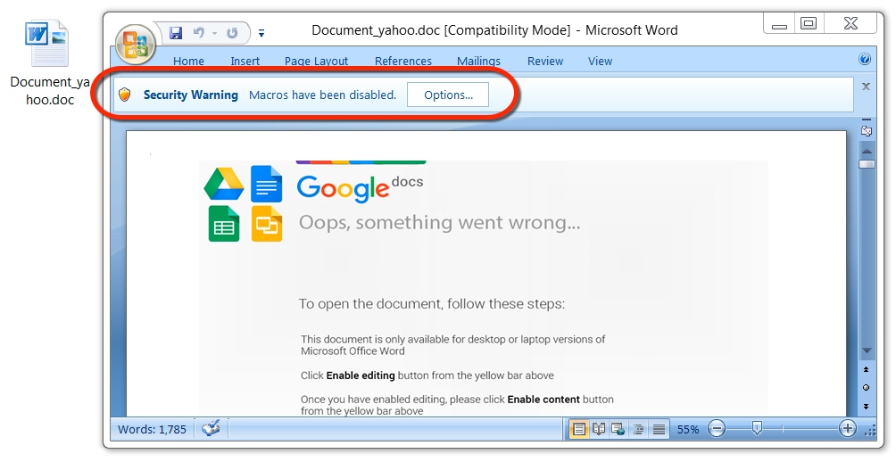The image size is (896, 462).
Task: Click the Redo/Repeat icon
Action: coord(232,33)
